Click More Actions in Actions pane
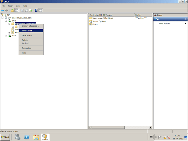 pos(164,23)
